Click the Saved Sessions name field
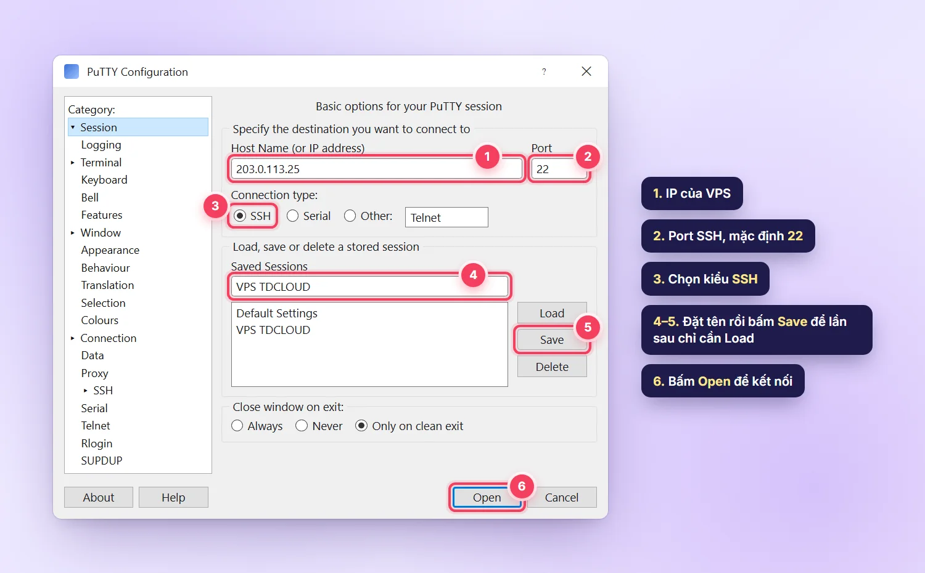Viewport: 925px width, 573px height. [369, 286]
